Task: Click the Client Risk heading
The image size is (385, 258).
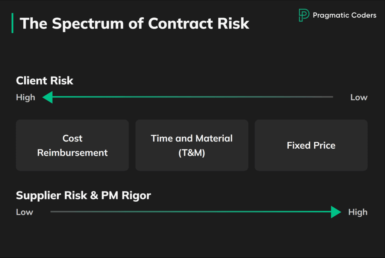Action: click(45, 80)
